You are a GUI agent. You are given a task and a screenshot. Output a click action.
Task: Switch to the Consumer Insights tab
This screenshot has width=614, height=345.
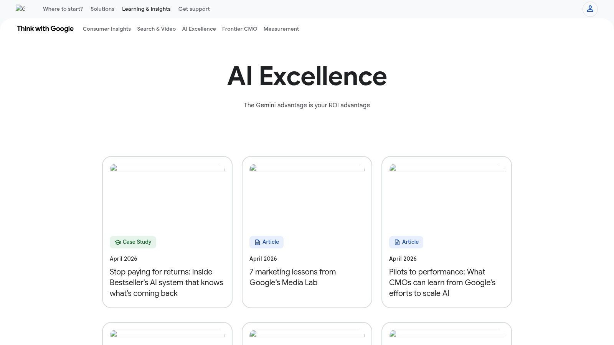(107, 29)
